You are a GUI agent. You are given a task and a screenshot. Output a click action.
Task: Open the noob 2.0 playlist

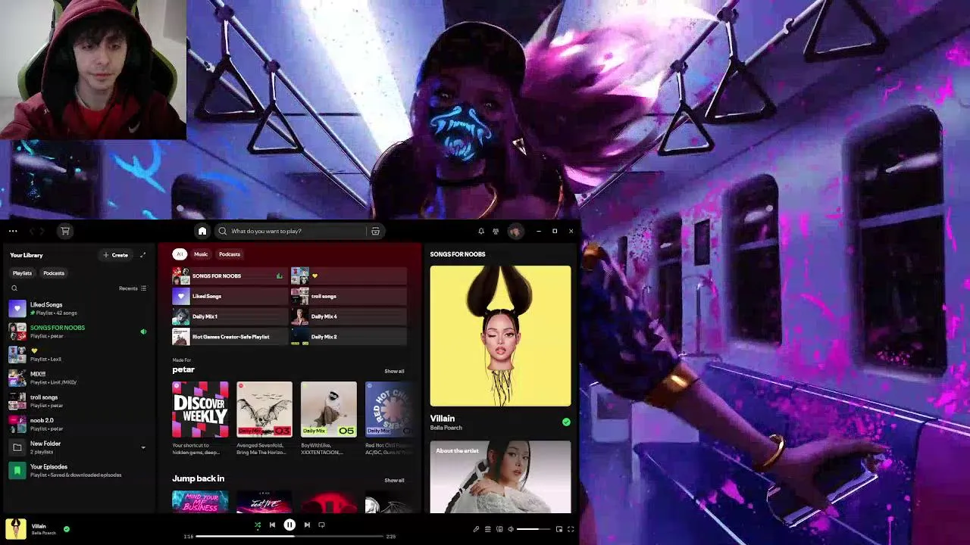[80, 424]
